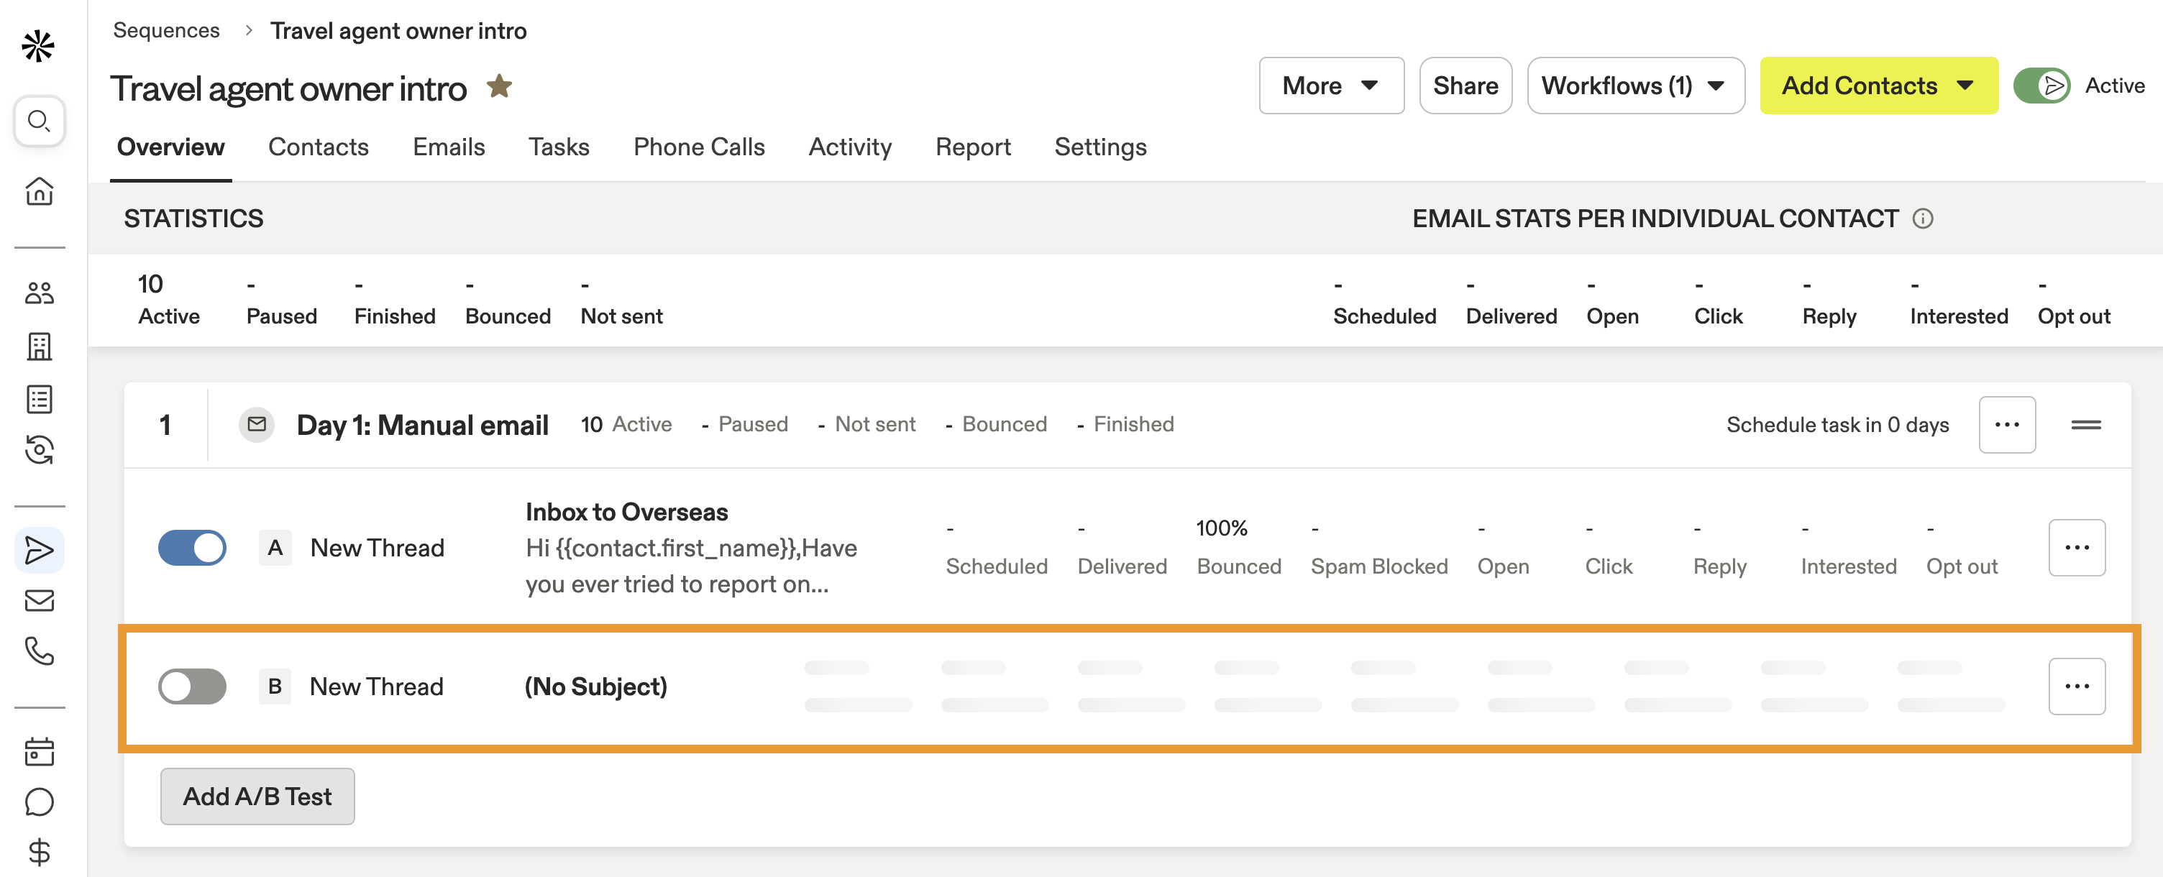Viewport: 2163px width, 877px height.
Task: Open the search icon in the sidebar
Action: pyautogui.click(x=39, y=121)
